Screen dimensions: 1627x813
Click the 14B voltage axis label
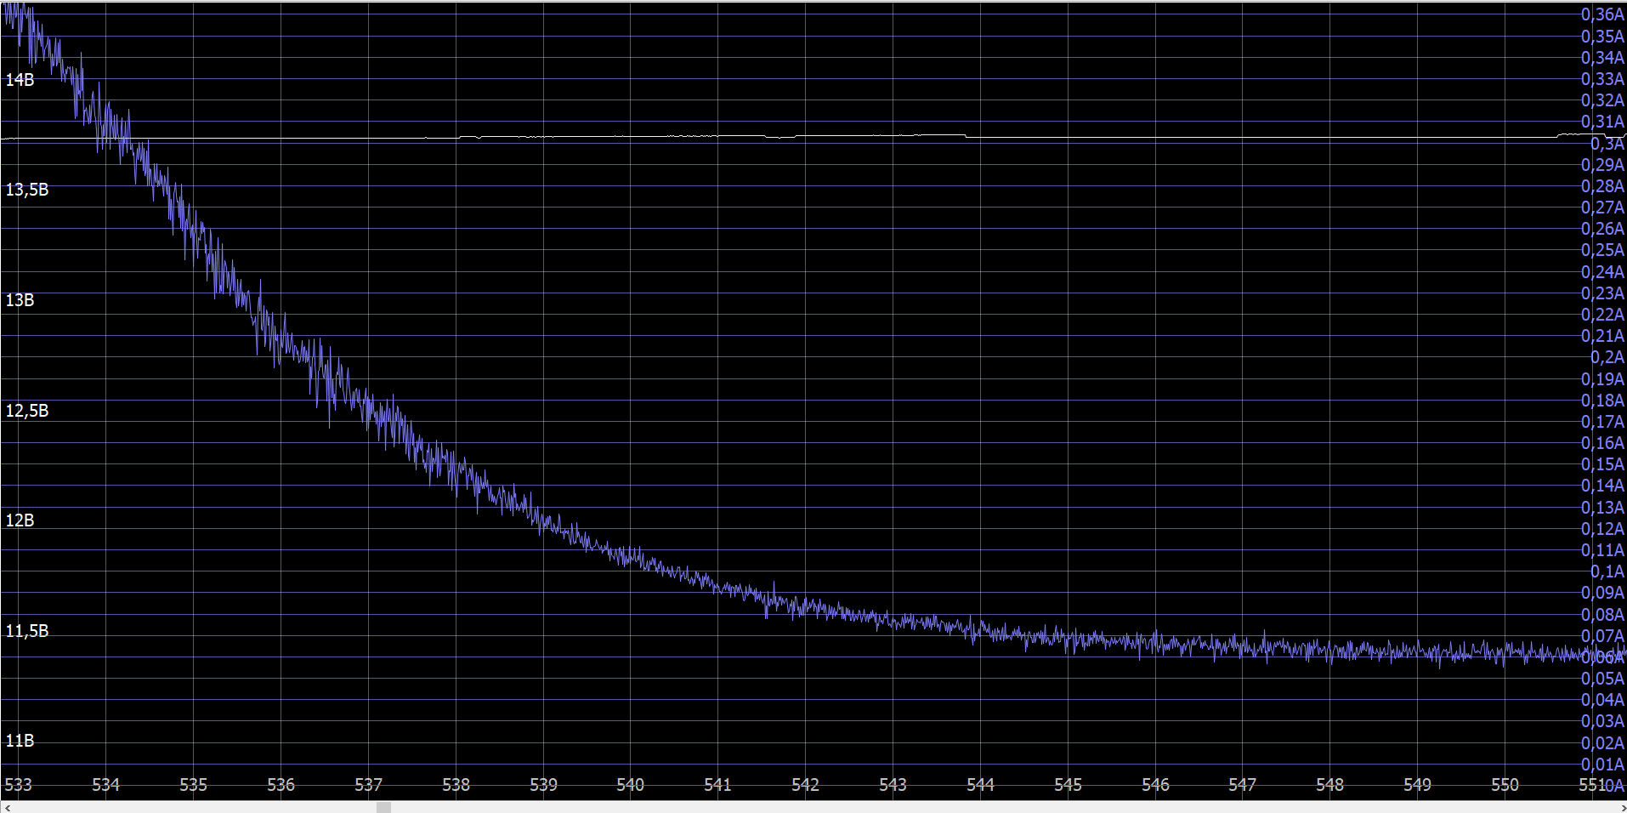click(x=20, y=80)
